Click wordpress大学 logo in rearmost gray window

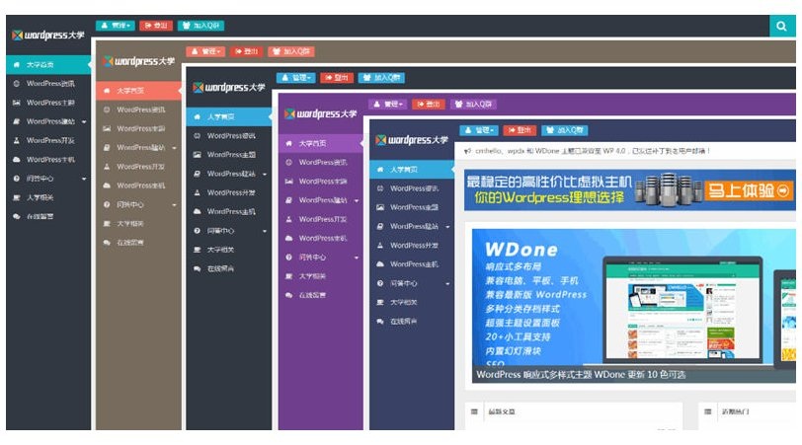(x=47, y=36)
